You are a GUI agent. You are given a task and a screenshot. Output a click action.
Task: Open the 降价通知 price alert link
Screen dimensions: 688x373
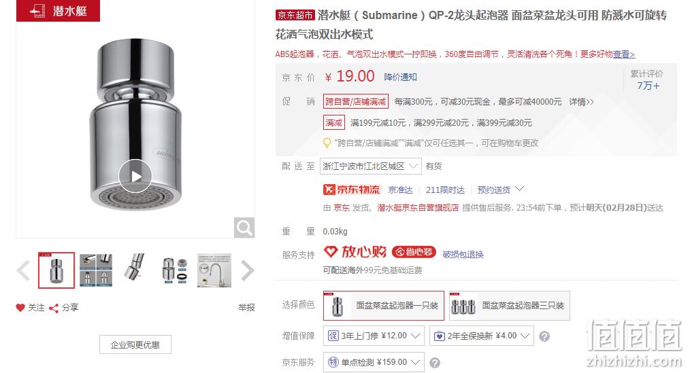pos(400,77)
